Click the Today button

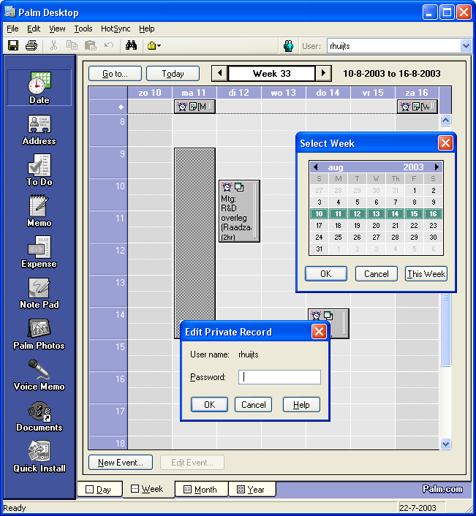[173, 74]
